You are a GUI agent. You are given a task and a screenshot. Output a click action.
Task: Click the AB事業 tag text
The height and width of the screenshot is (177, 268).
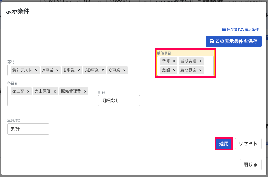pyautogui.click(x=92, y=70)
